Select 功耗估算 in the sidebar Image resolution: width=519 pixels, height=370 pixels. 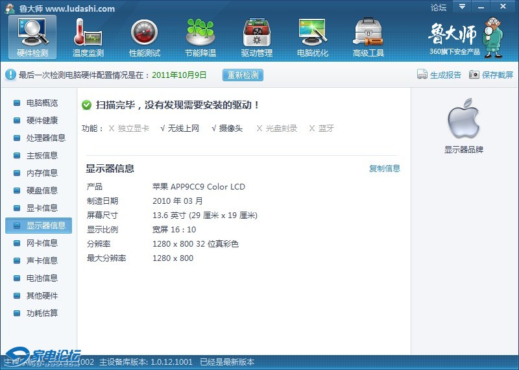tap(42, 314)
